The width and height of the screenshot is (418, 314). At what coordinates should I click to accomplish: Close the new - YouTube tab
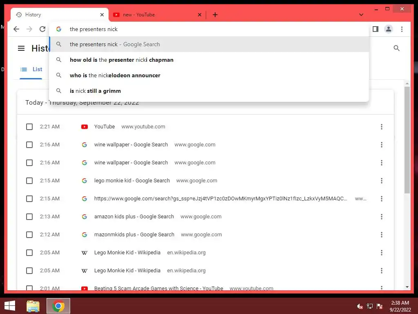tap(199, 15)
